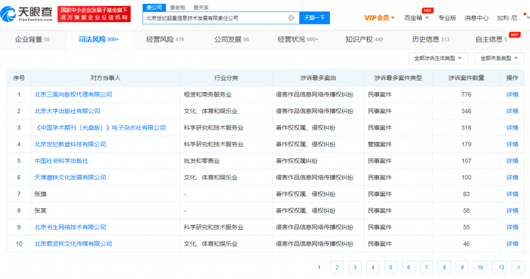Viewport: 530px width, 279px height.
Task: Go to page 10 of results
Action: coord(480,267)
